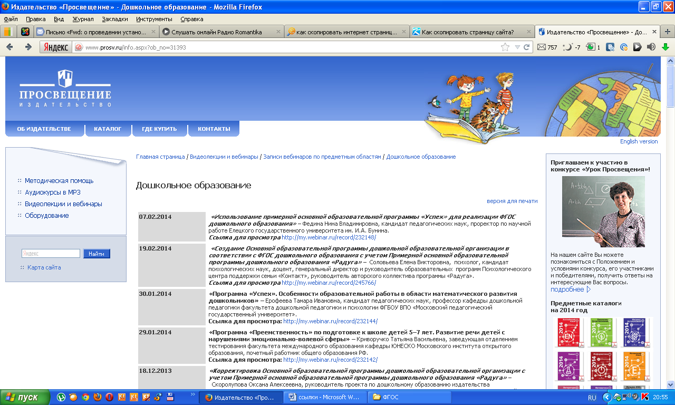The image size is (675, 405).
Task: Click the 'Найти' search button
Action: (97, 254)
